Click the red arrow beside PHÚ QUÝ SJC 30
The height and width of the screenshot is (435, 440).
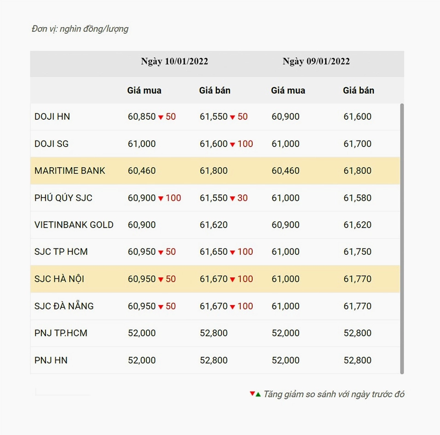point(232,199)
